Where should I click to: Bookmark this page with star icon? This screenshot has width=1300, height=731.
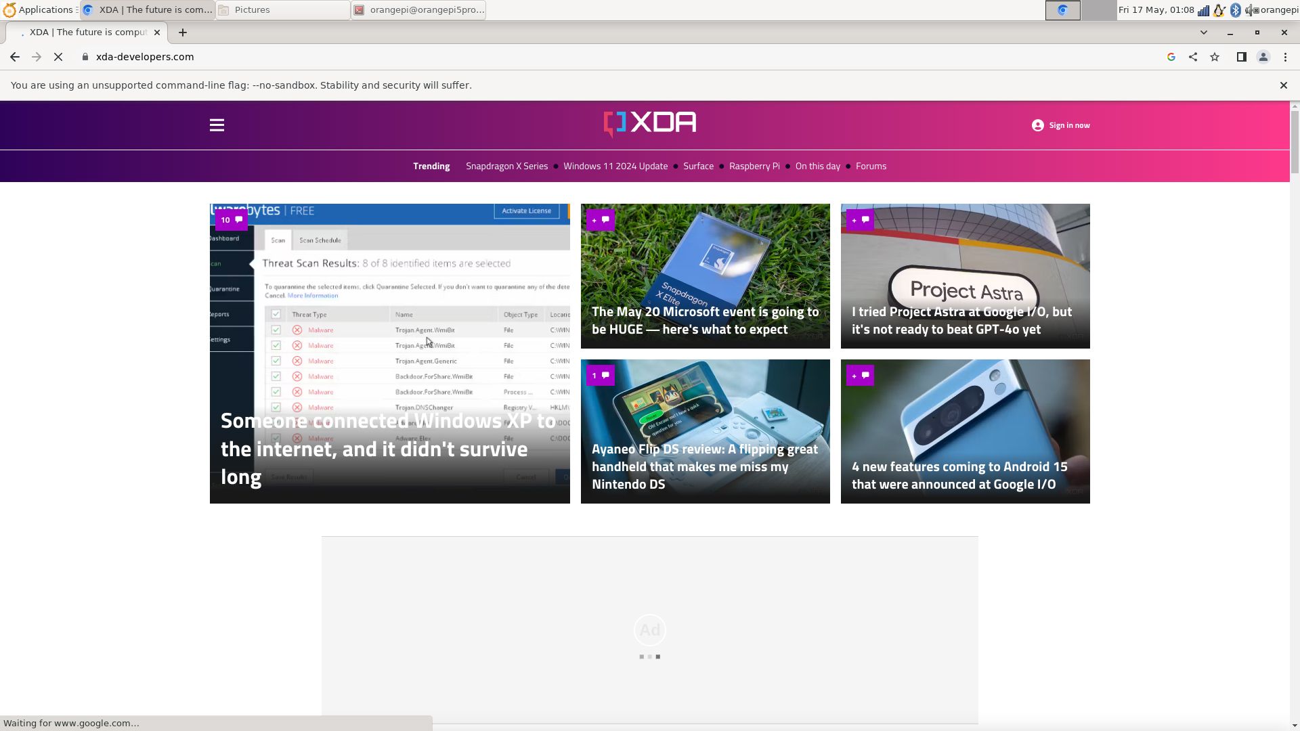[1215, 57]
